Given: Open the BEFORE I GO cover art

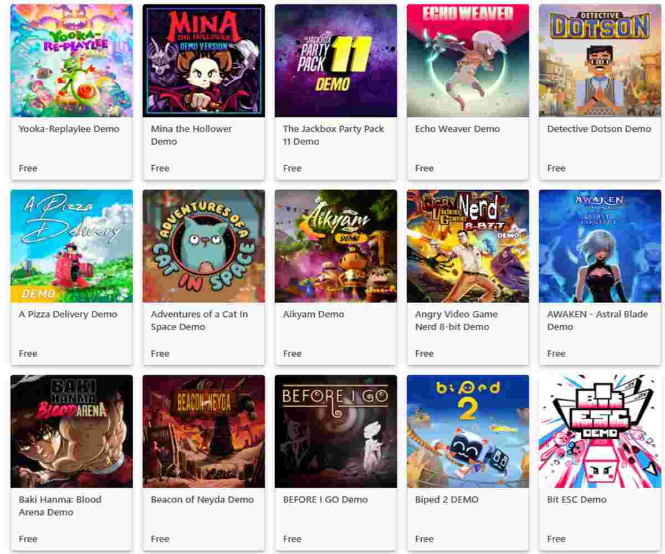Looking at the screenshot, I should 336,432.
